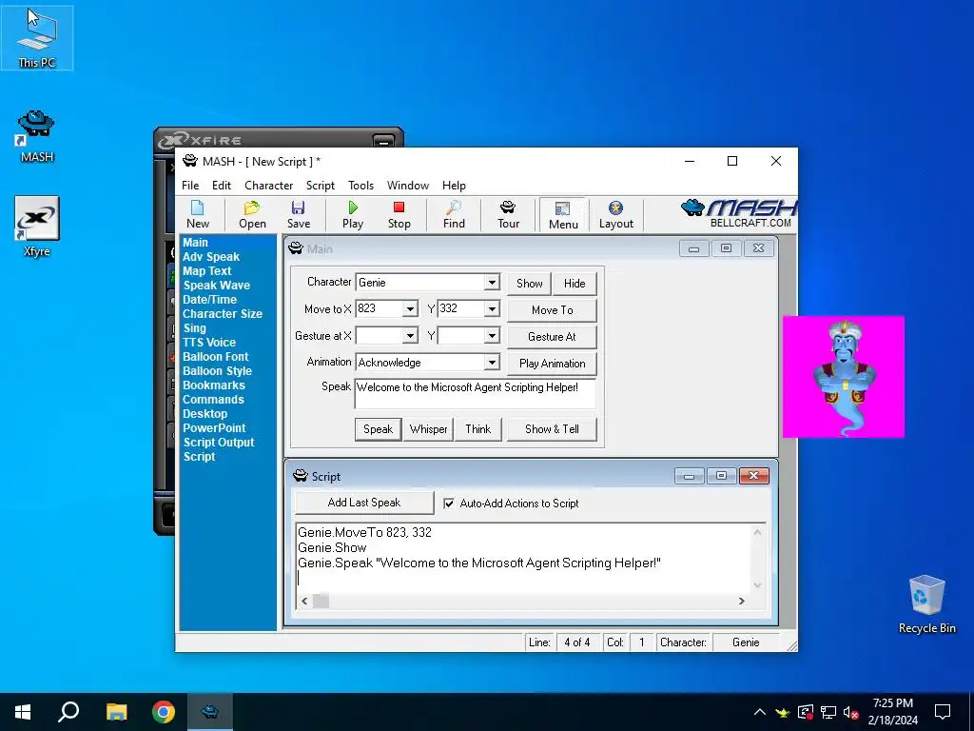Play the script with the green Play icon
The width and height of the screenshot is (974, 731).
[x=353, y=214]
